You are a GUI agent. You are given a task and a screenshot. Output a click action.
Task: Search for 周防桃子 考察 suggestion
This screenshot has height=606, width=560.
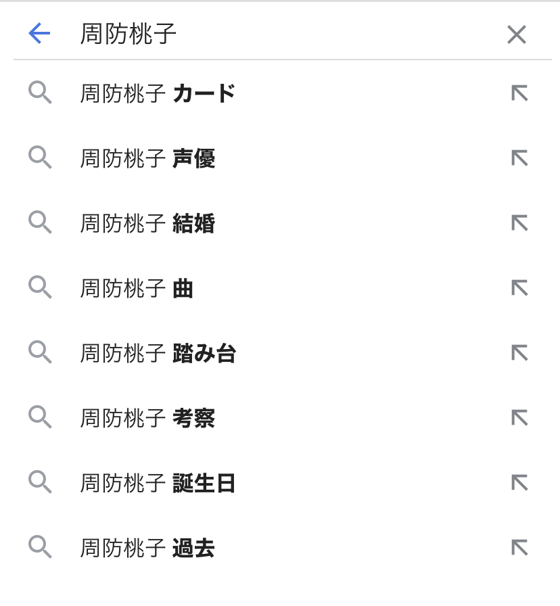click(x=147, y=418)
